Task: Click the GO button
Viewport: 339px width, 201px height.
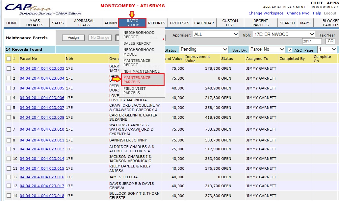Action: pos(330,41)
